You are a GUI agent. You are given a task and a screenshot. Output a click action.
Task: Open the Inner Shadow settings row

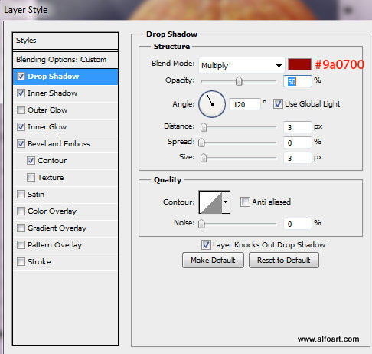pos(65,93)
